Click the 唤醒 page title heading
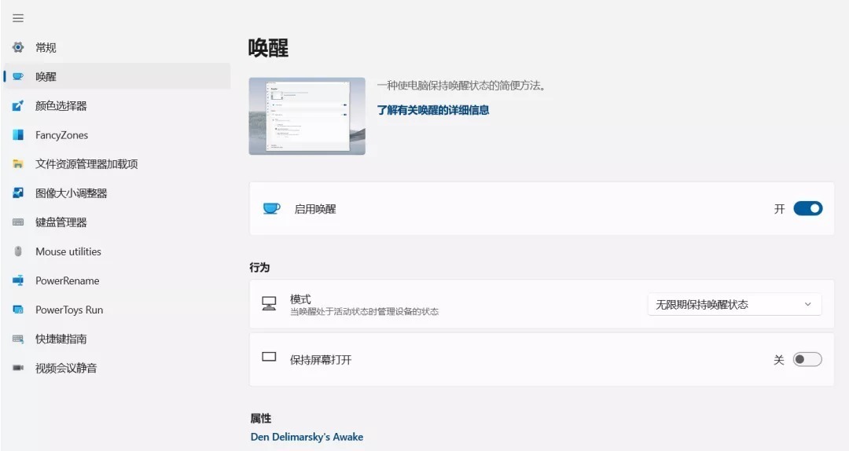The image size is (849, 451). (268, 48)
